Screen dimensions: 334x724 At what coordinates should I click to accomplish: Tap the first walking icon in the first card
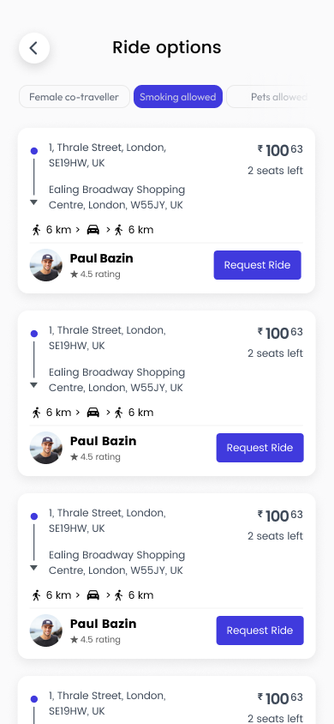[36, 230]
